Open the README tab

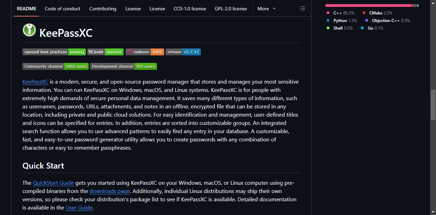[27, 9]
